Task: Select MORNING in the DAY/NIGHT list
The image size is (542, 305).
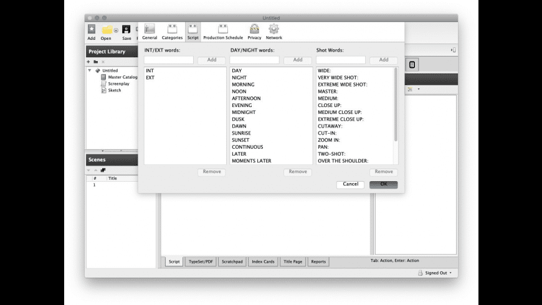Action: coord(243,84)
